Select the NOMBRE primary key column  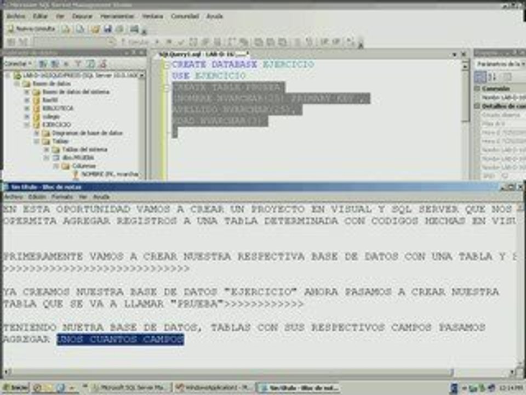tap(110, 174)
